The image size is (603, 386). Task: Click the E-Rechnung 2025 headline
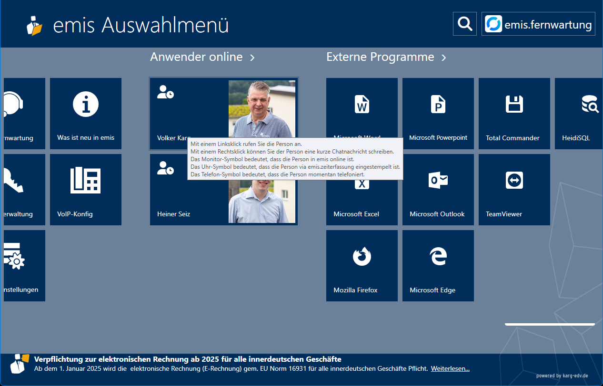coord(188,359)
